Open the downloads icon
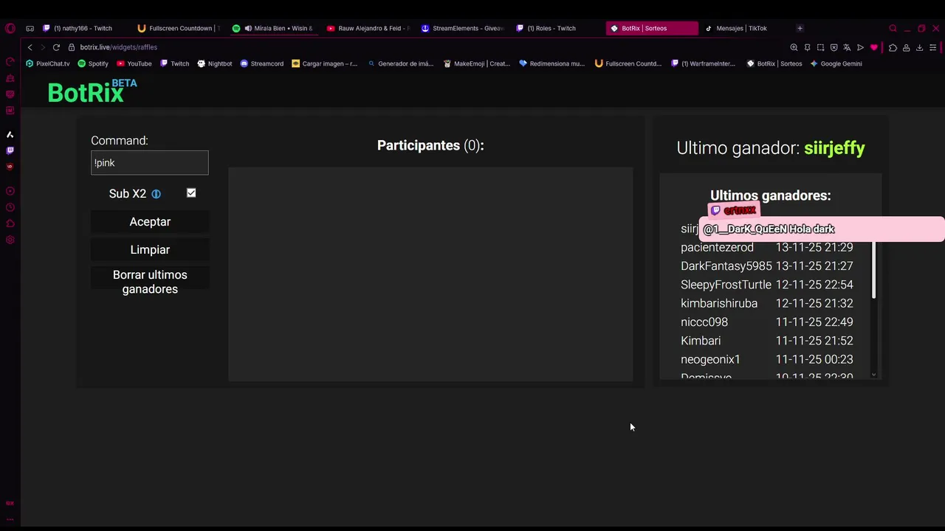 (919, 47)
